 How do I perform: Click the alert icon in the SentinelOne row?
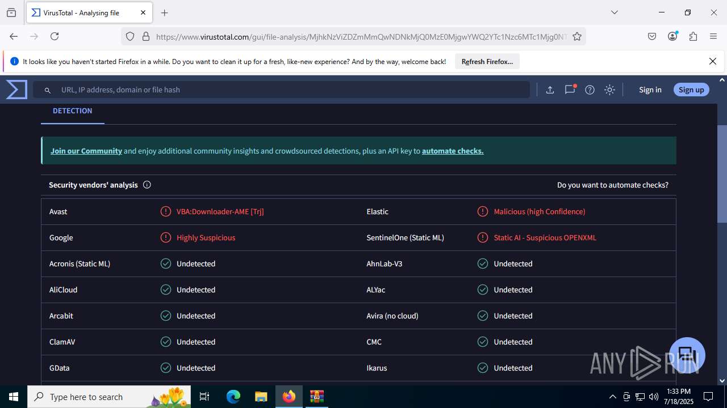(483, 237)
